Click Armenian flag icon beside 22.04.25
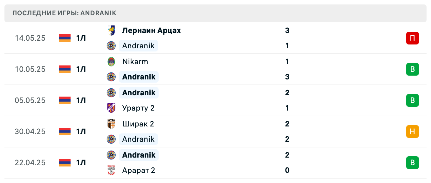 65,163
